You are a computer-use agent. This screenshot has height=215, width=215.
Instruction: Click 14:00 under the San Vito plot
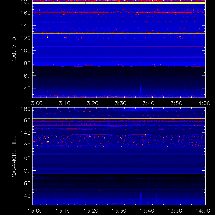(203, 103)
